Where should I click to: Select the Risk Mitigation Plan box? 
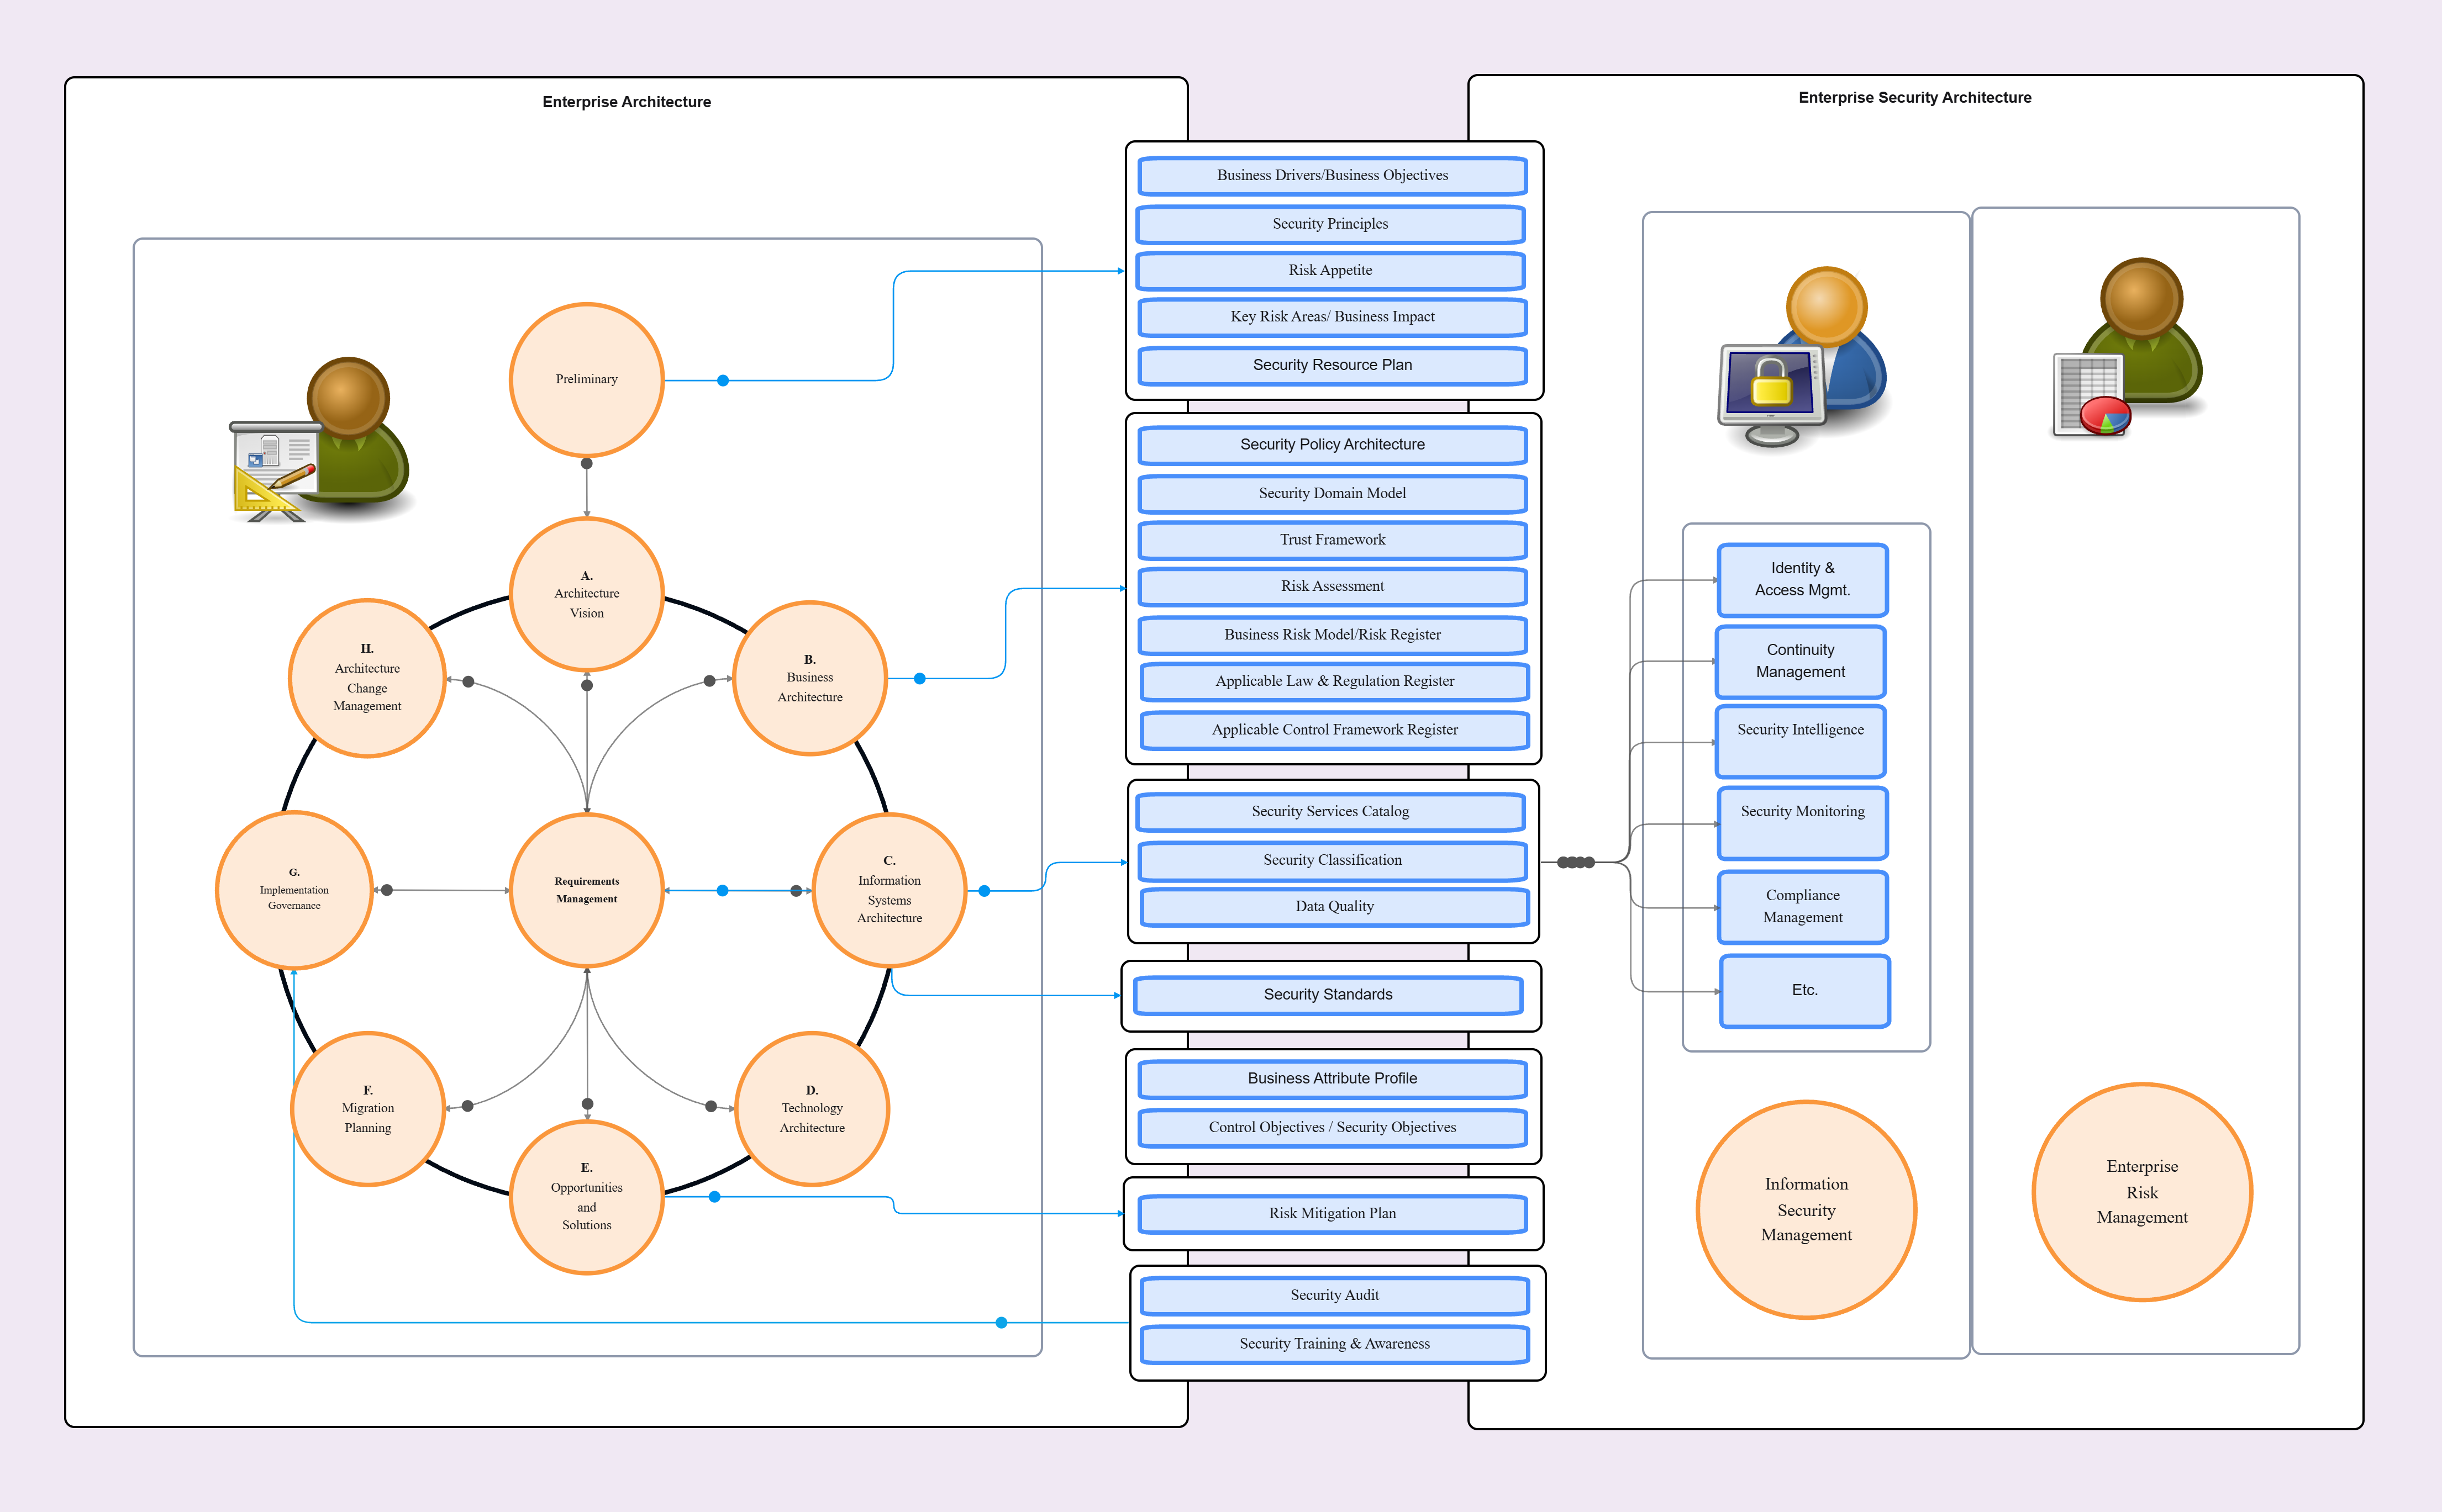(1333, 1214)
